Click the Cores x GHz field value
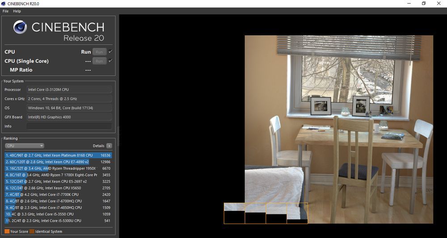The height and width of the screenshot is (238, 447). point(69,99)
